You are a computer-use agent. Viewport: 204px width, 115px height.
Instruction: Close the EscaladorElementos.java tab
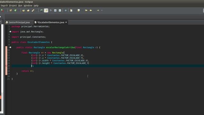[66, 22]
